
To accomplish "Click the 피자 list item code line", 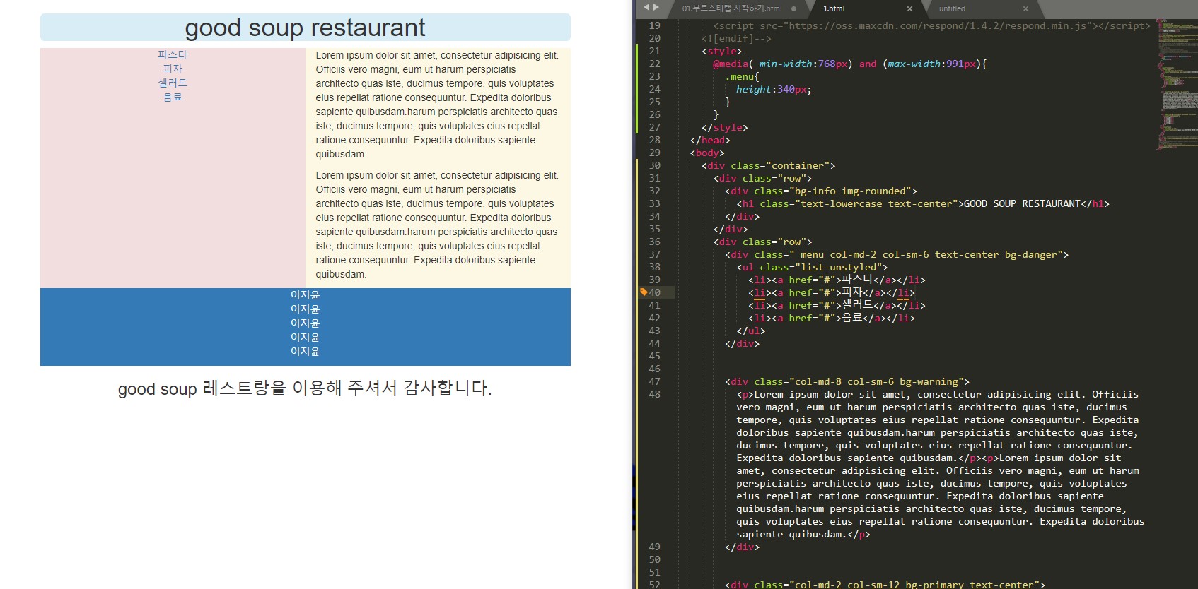I will point(832,292).
